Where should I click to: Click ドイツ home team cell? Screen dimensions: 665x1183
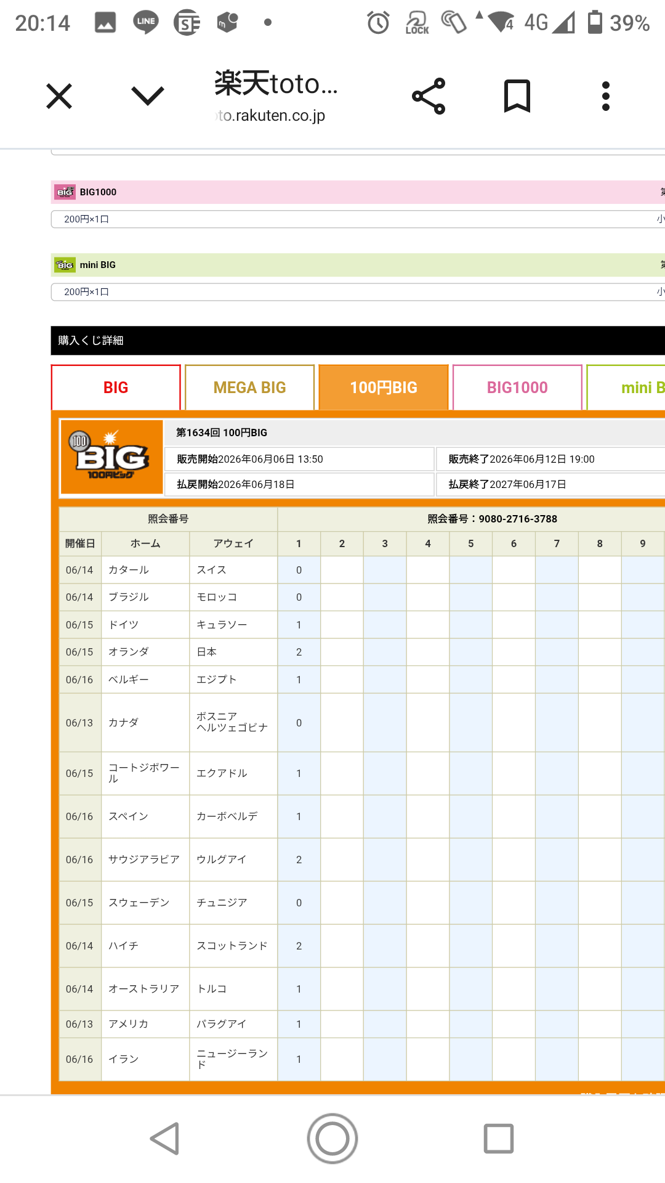[145, 625]
